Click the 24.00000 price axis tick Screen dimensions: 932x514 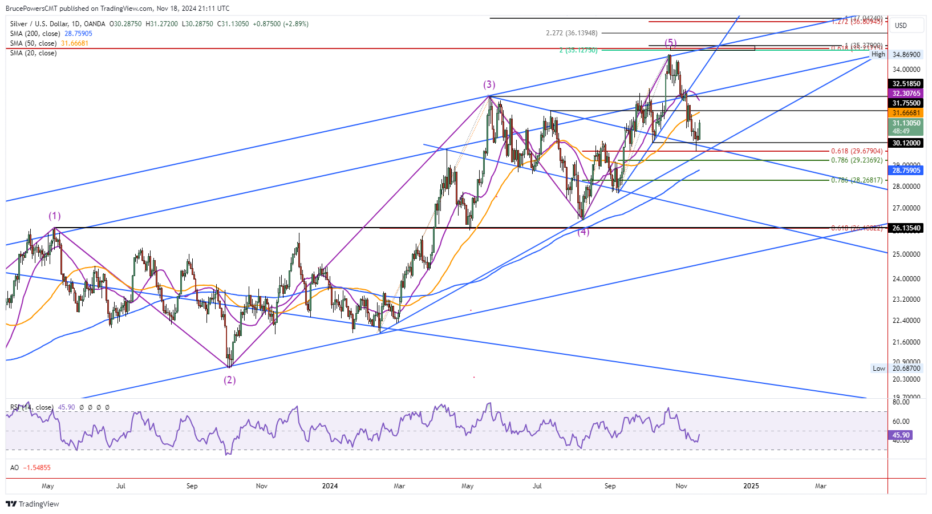click(x=906, y=279)
